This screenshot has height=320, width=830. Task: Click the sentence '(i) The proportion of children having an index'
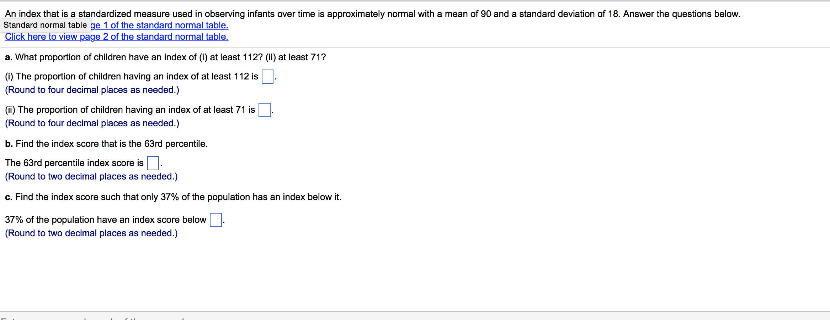132,77
